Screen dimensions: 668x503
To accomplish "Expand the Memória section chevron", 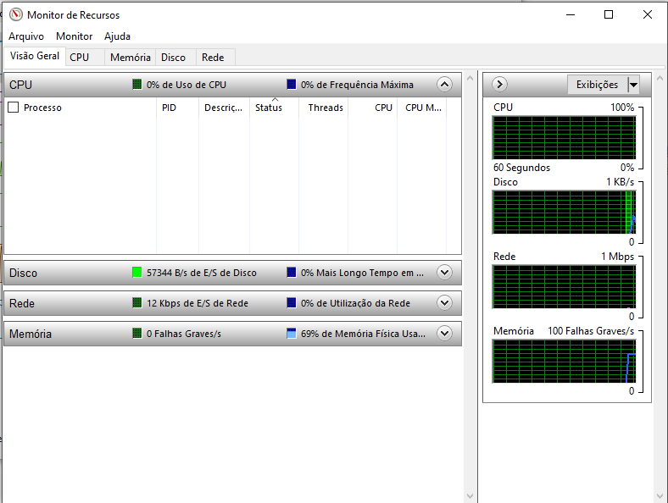I will pos(444,333).
